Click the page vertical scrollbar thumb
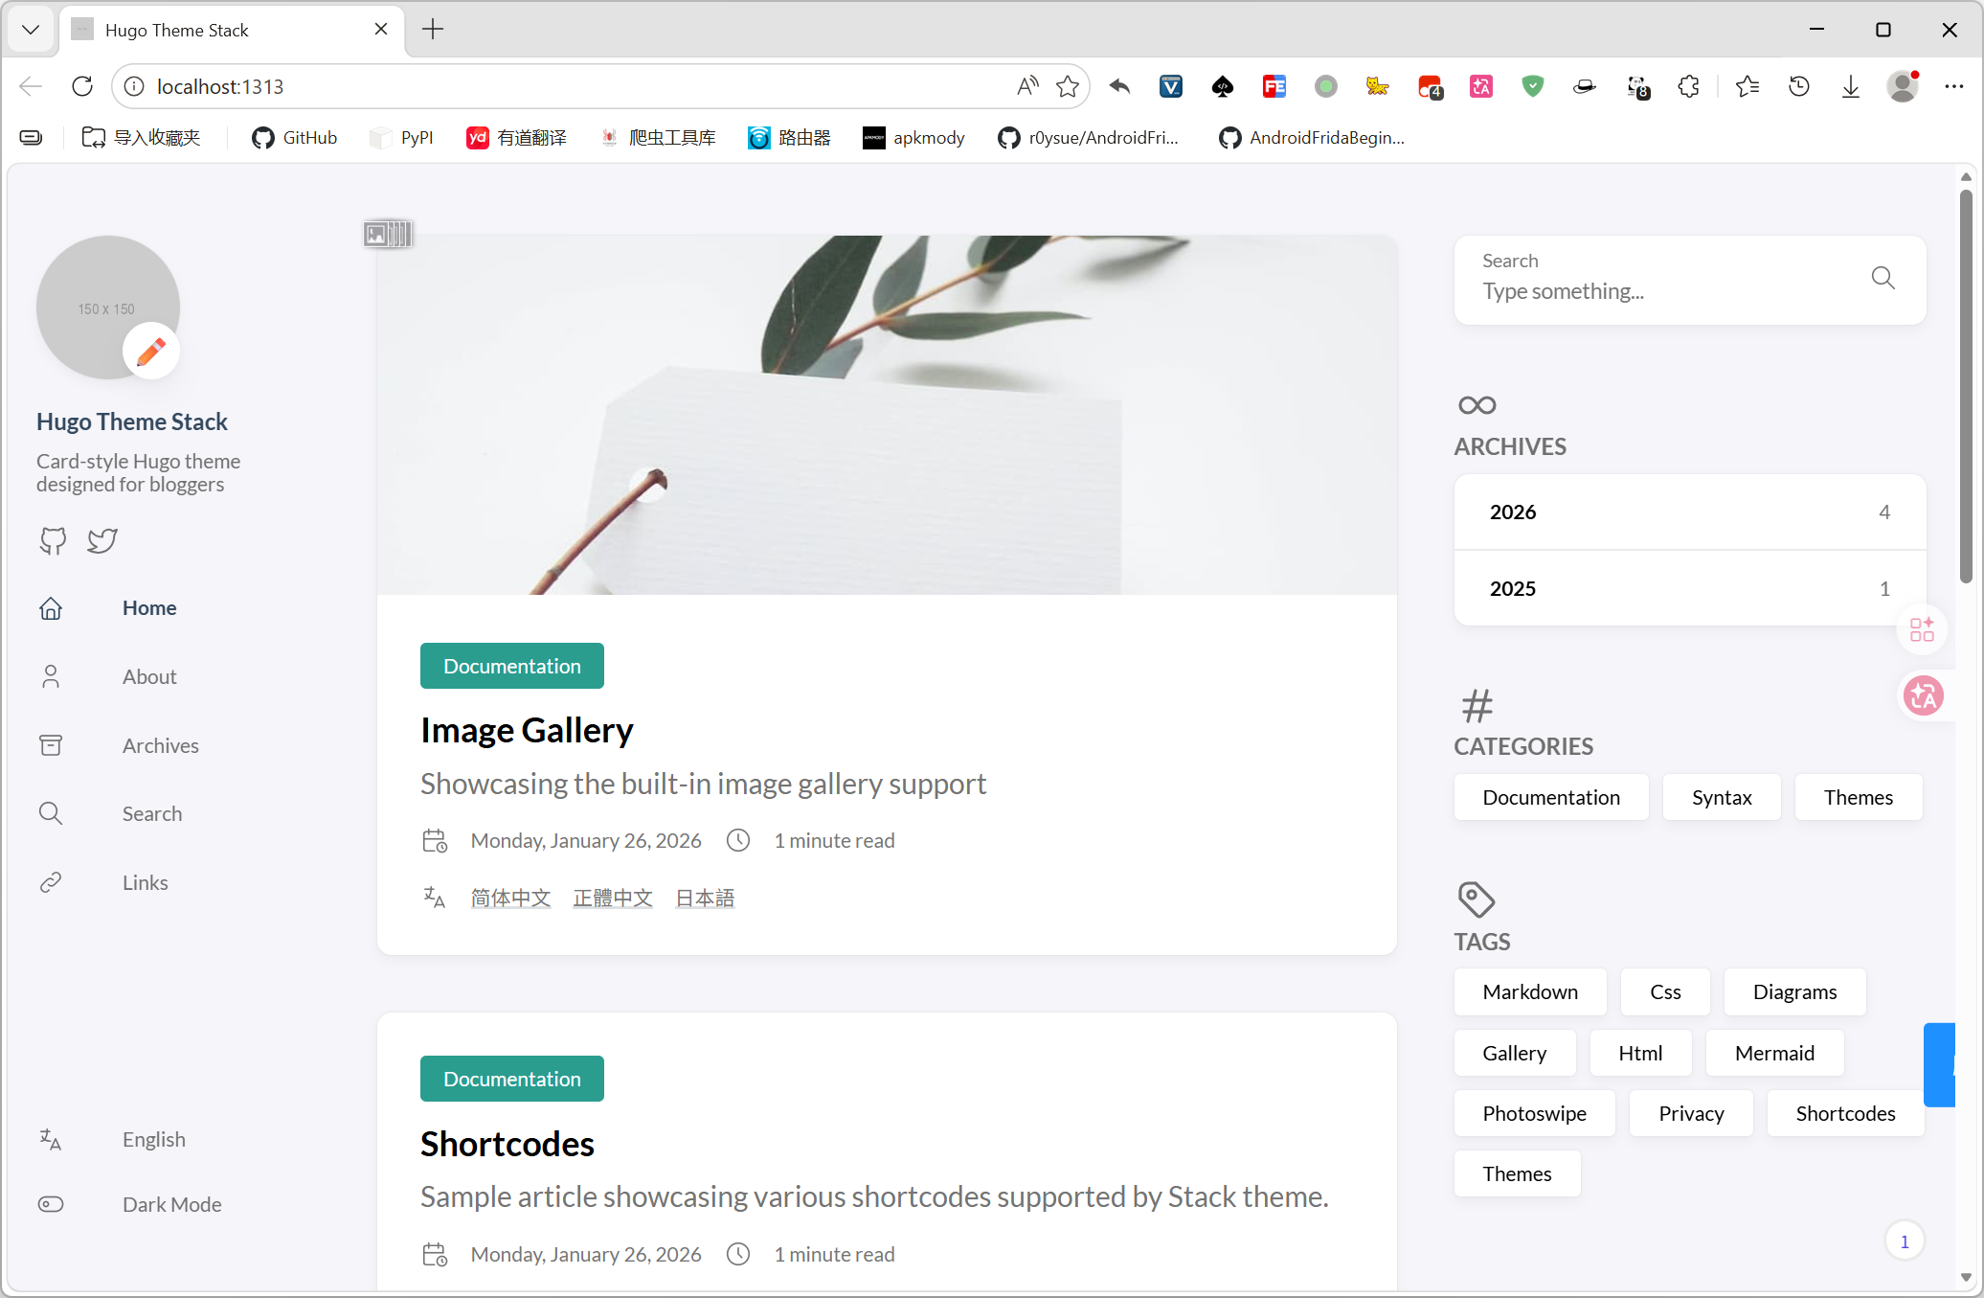The height and width of the screenshot is (1298, 1984). [1965, 386]
